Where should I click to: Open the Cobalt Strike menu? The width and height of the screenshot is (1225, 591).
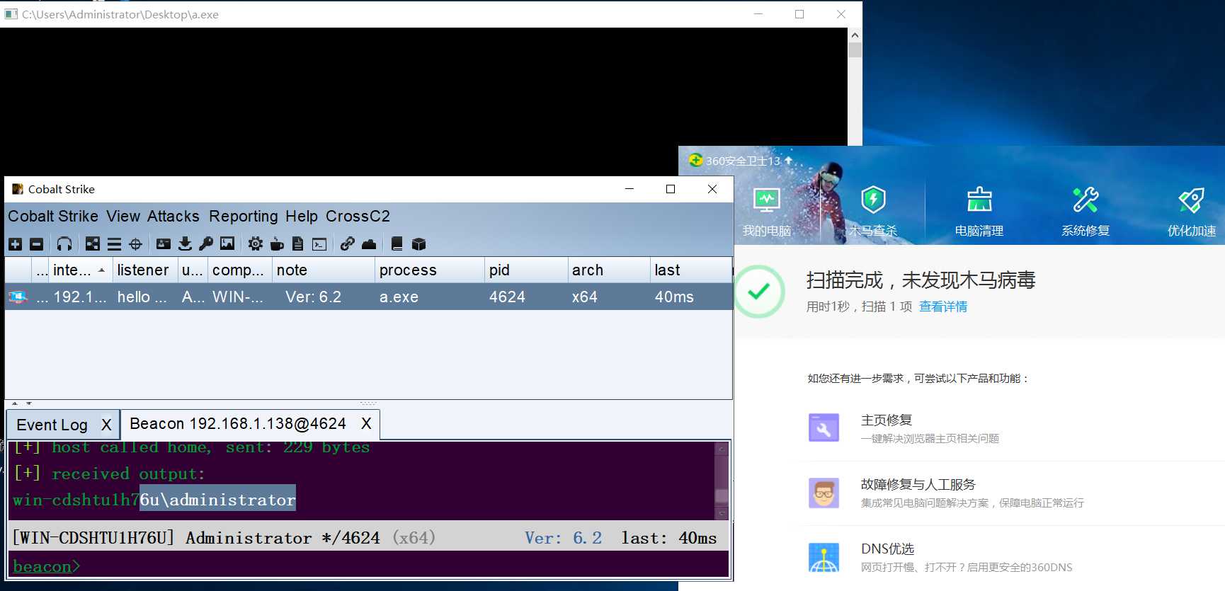(x=53, y=216)
